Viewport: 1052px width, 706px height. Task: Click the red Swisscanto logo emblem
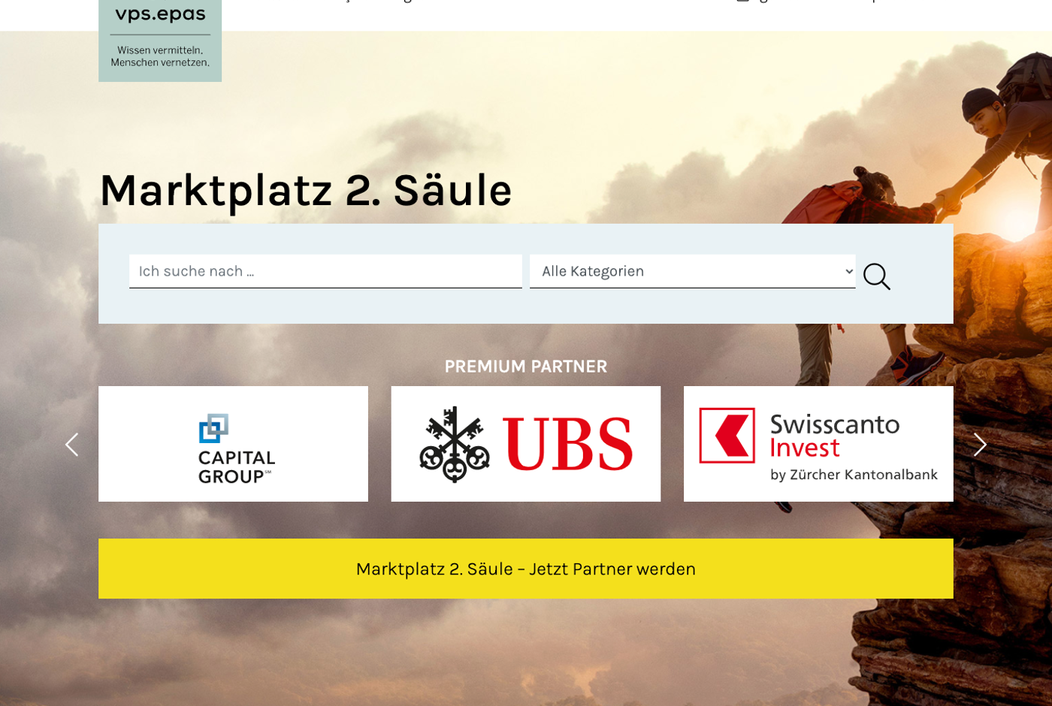[727, 436]
